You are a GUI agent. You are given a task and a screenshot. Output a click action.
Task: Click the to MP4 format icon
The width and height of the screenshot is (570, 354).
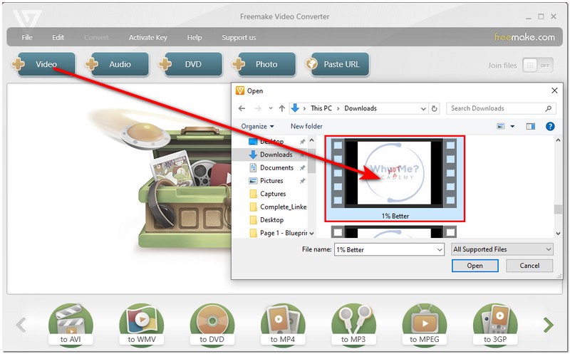pyautogui.click(x=284, y=323)
